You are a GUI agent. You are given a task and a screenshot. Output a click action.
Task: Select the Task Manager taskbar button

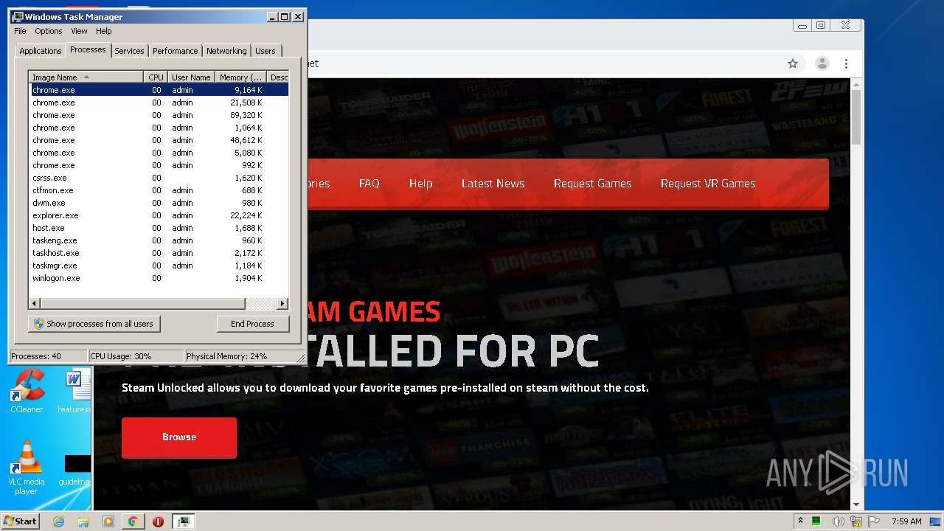coord(184,521)
